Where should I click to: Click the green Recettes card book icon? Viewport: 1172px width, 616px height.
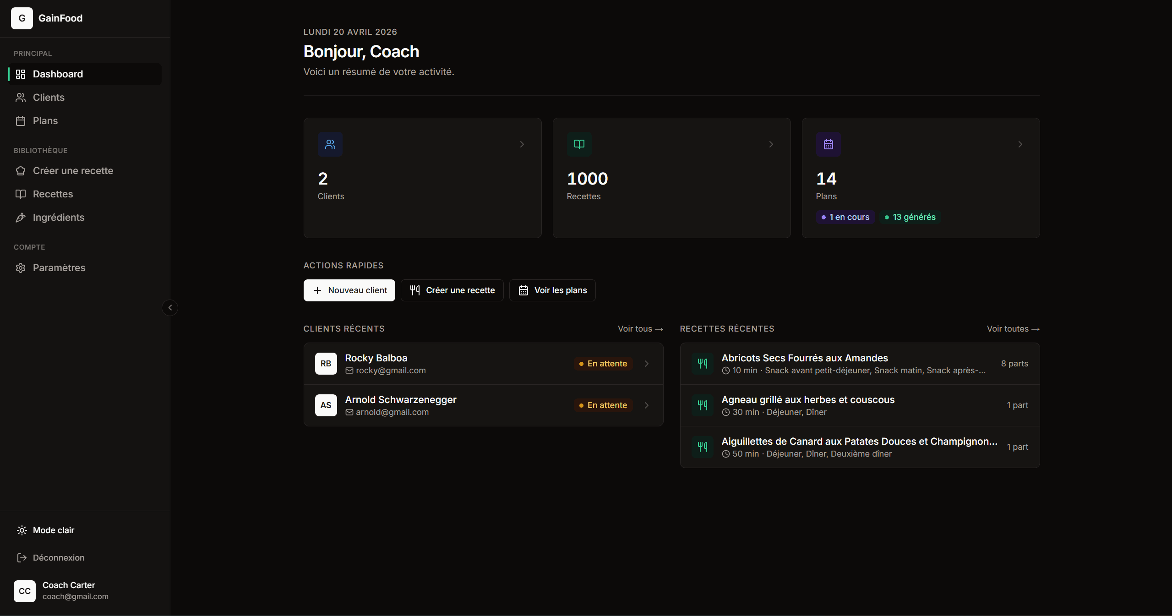coord(579,144)
